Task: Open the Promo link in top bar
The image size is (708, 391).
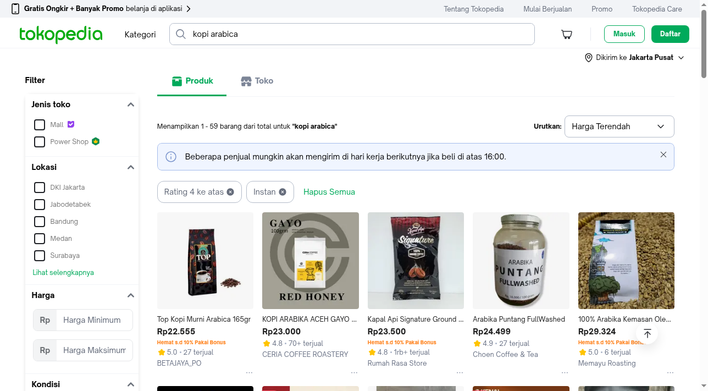Action: (602, 9)
